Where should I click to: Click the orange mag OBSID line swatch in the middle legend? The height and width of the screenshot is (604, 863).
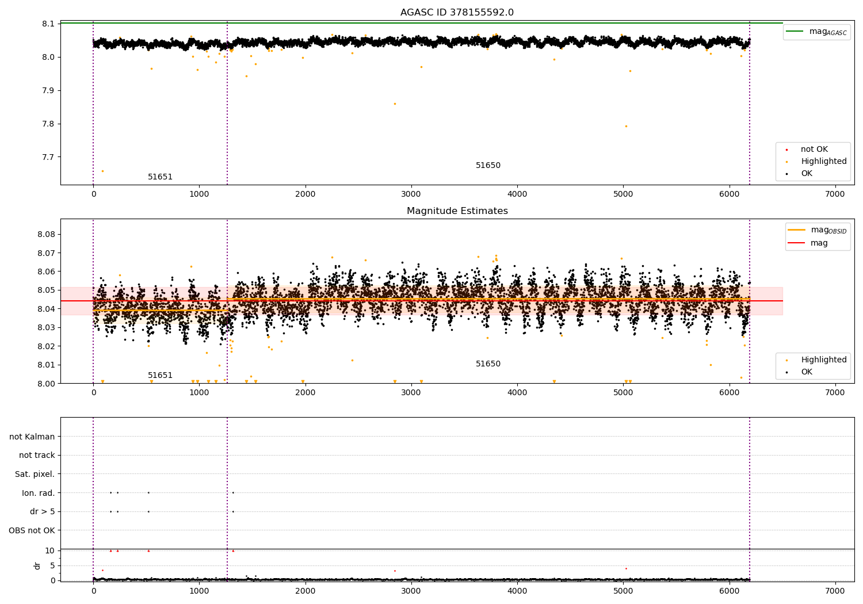click(x=797, y=230)
